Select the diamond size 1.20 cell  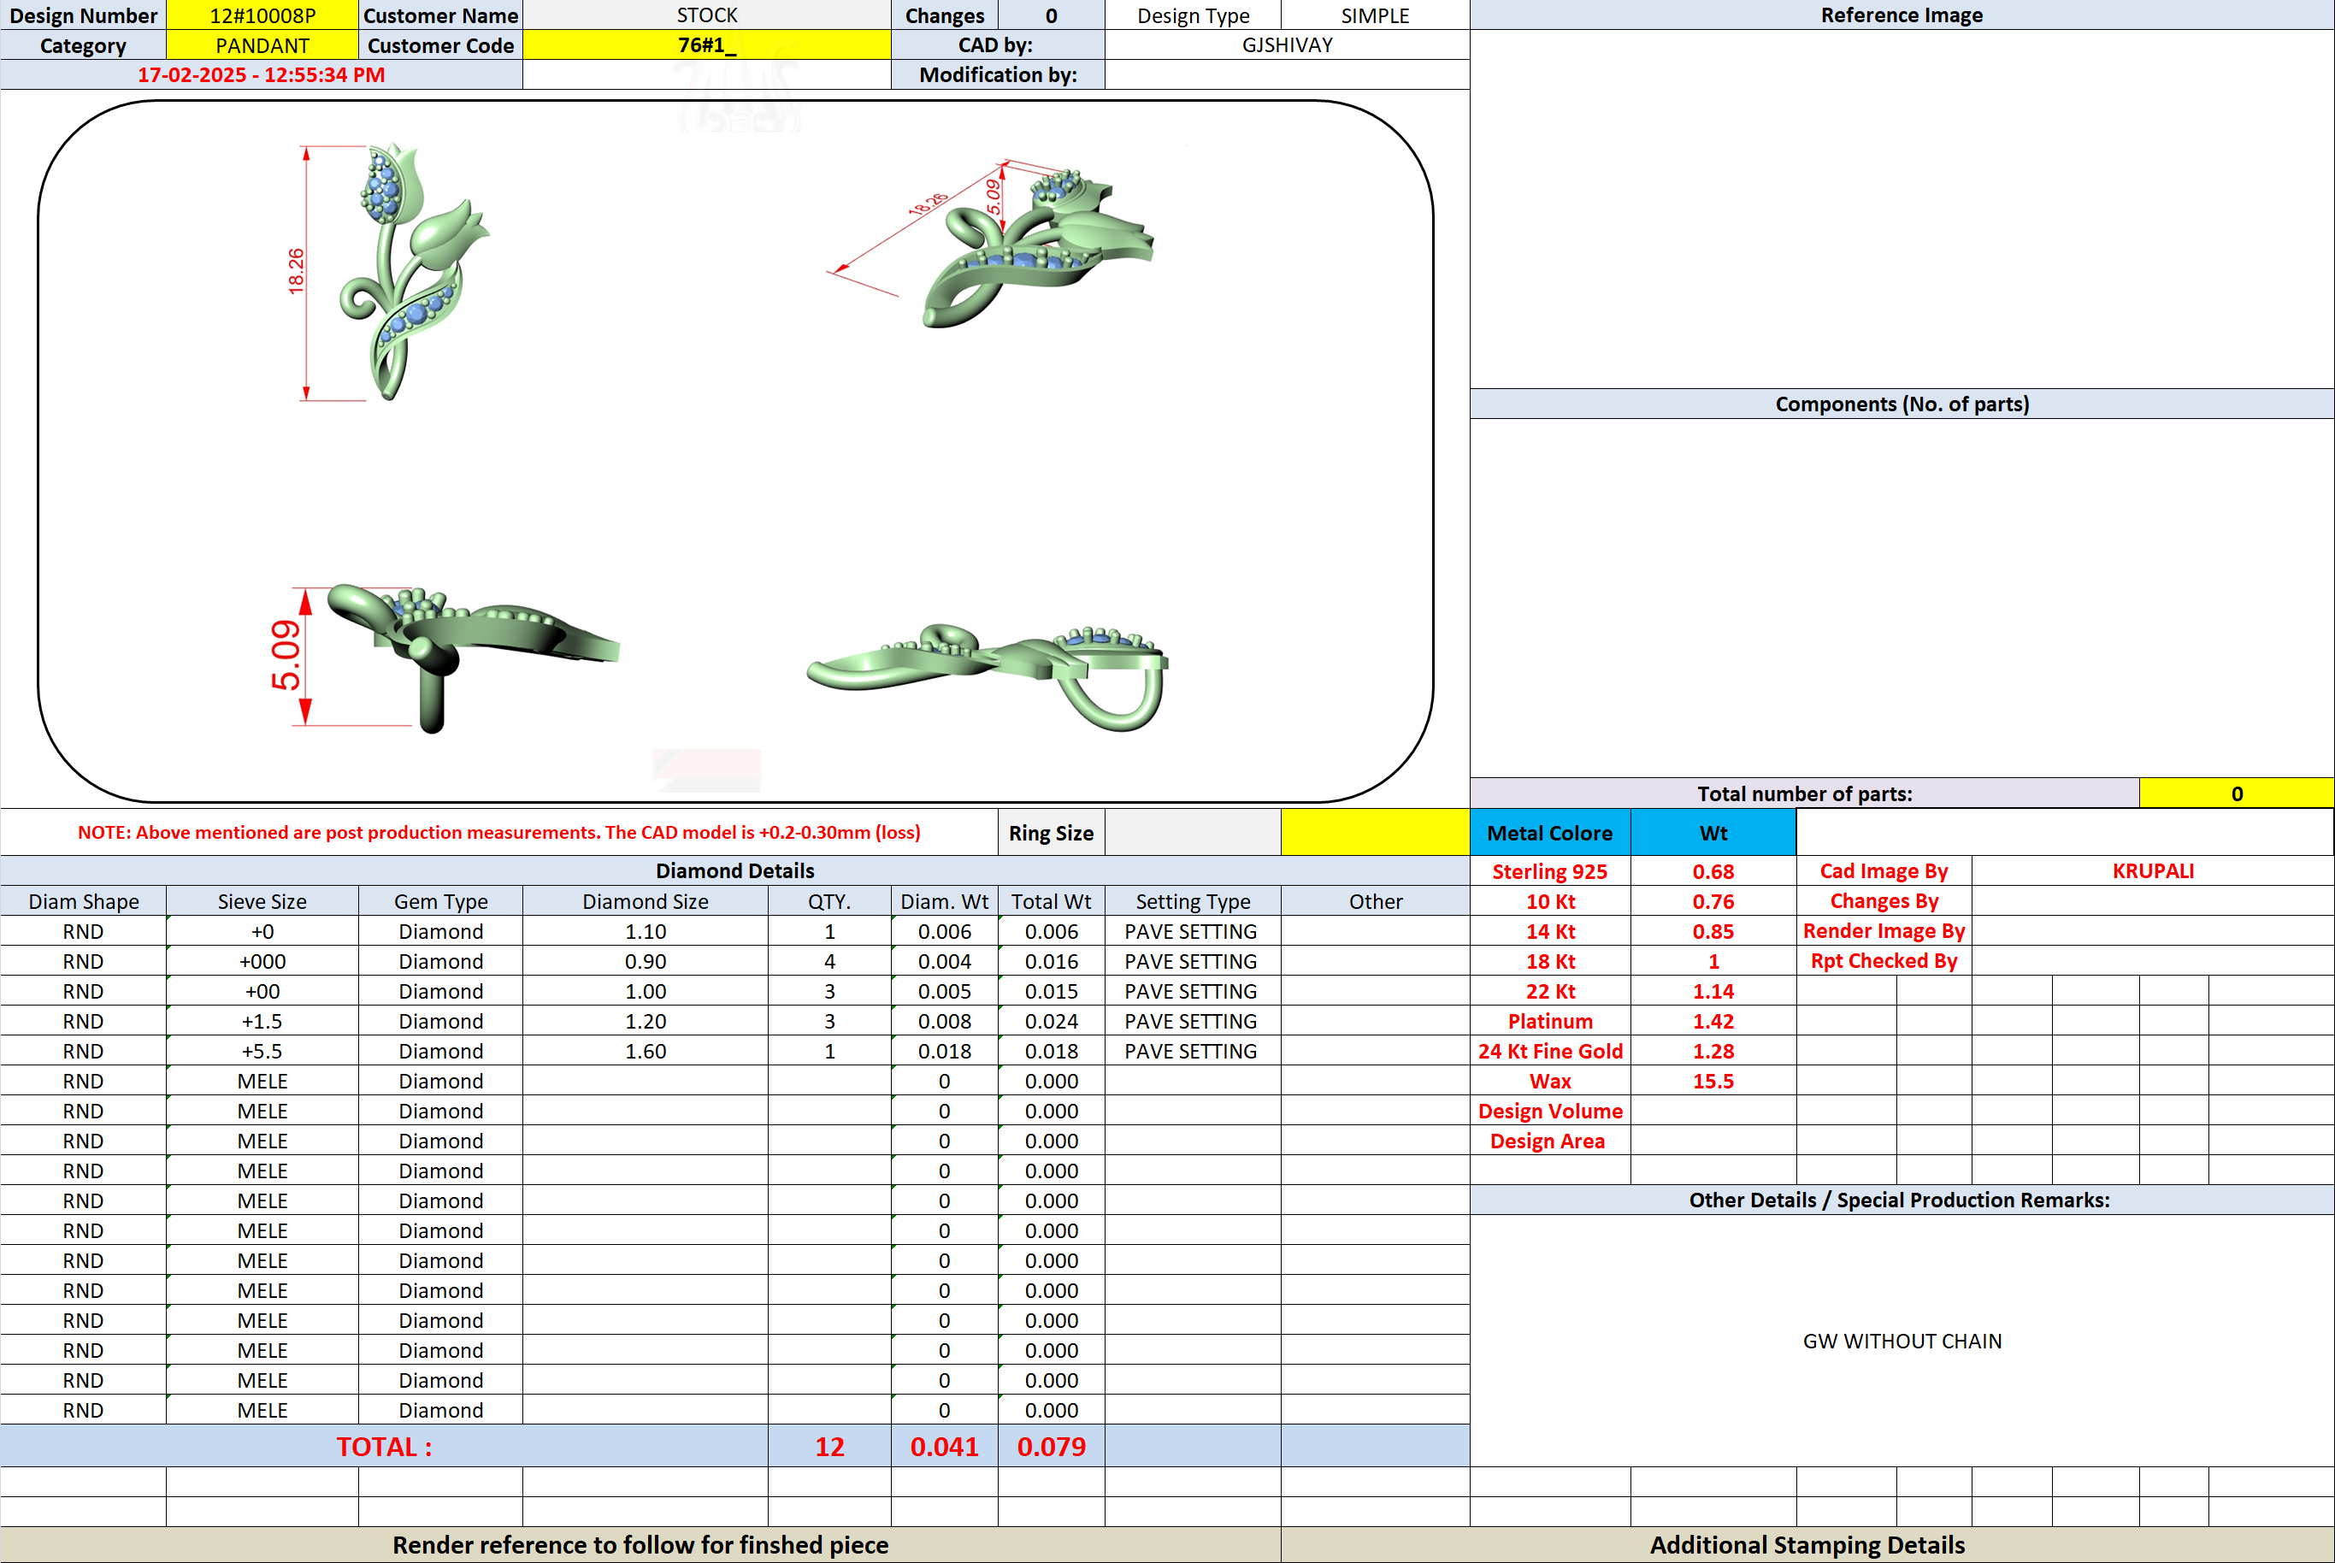tap(645, 1021)
